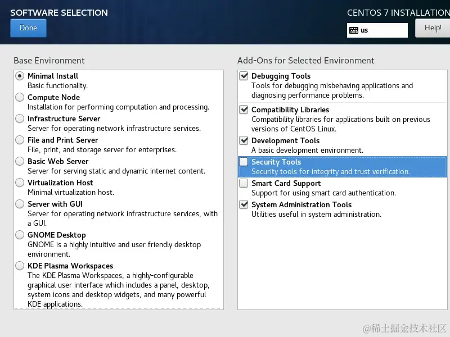Click the 'Basic functionality.' description text
Viewport: 450px width, 337px height.
tap(58, 86)
